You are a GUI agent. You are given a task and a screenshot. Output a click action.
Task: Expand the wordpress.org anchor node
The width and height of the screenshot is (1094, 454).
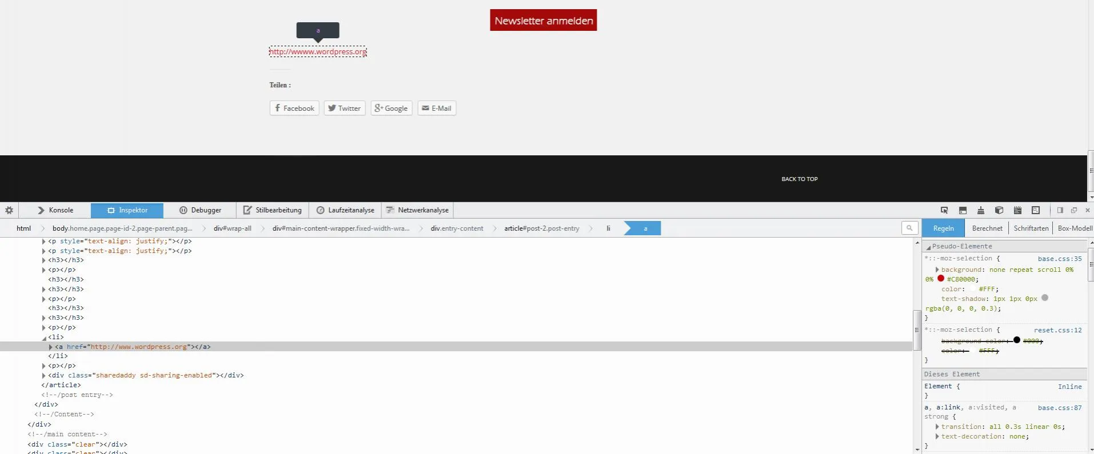coord(51,347)
